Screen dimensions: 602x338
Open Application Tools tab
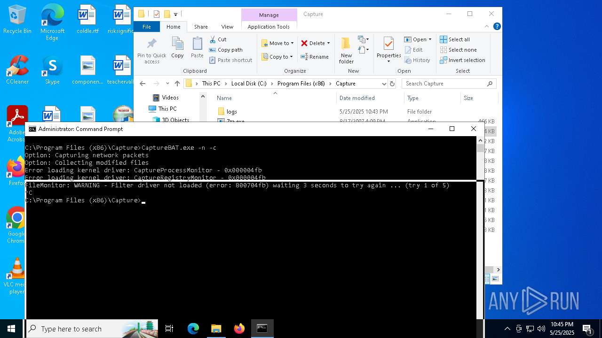point(269,27)
